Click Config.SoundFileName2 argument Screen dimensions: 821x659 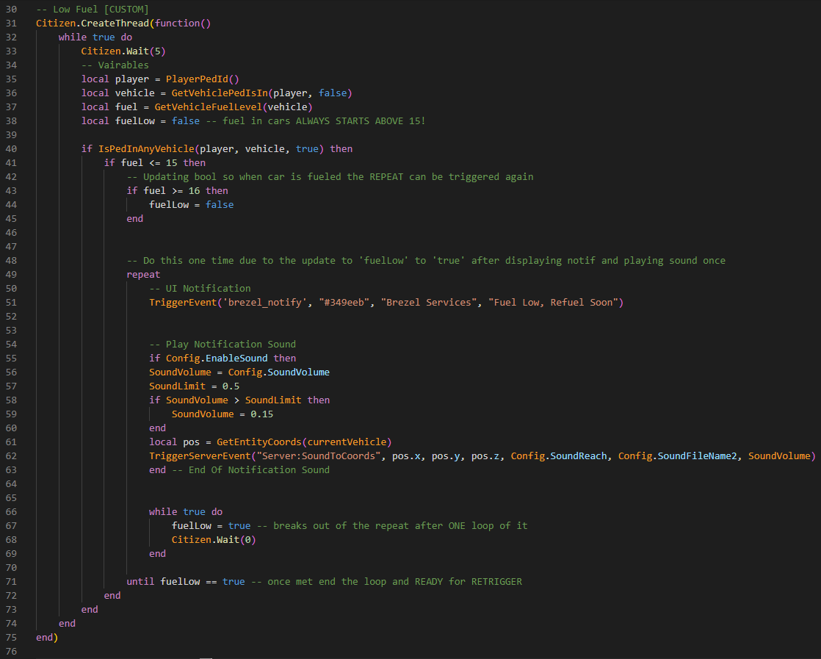(678, 456)
